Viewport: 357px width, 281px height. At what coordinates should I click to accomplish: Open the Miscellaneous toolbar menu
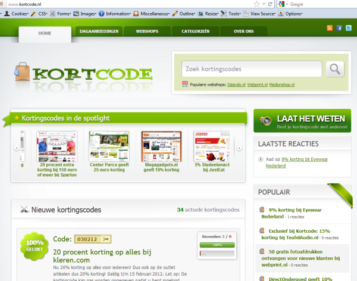pyautogui.click(x=151, y=14)
